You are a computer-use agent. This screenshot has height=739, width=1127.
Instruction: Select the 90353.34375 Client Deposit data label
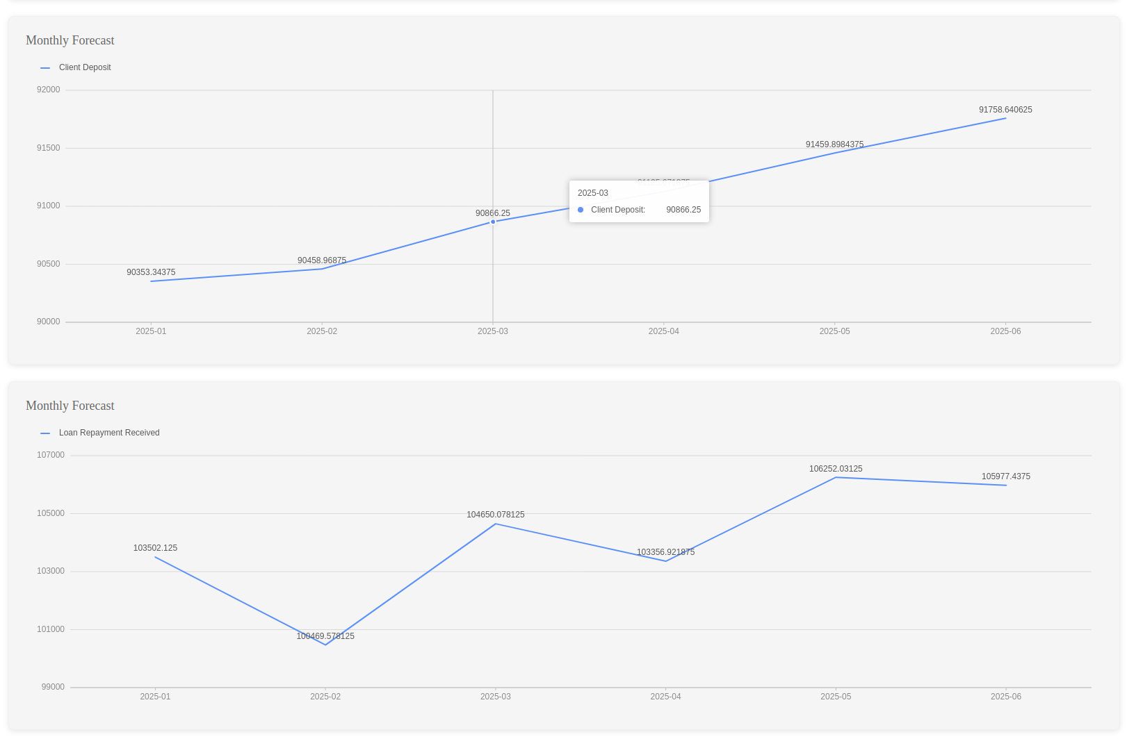tap(151, 272)
